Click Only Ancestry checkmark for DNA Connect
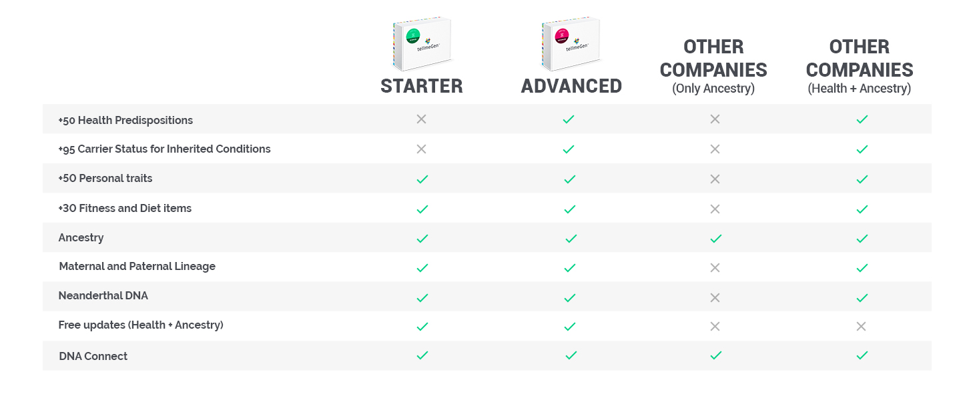Image resolution: width=977 pixels, height=400 pixels. point(715,355)
